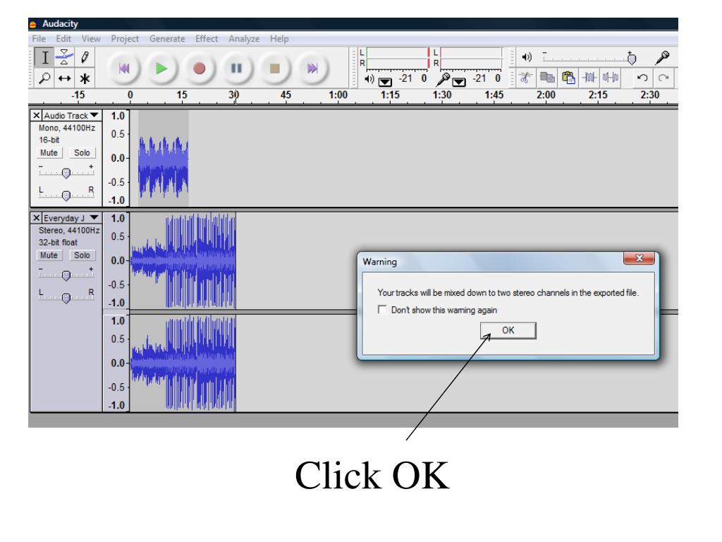The height and width of the screenshot is (542, 722).
Task: Click Silence selection icon
Action: pos(611,78)
